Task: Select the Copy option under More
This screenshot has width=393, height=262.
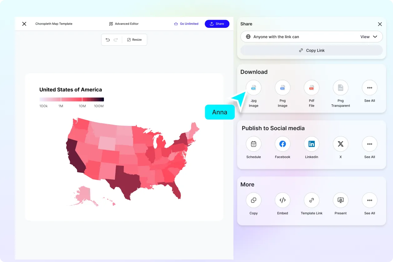Action: [253, 200]
